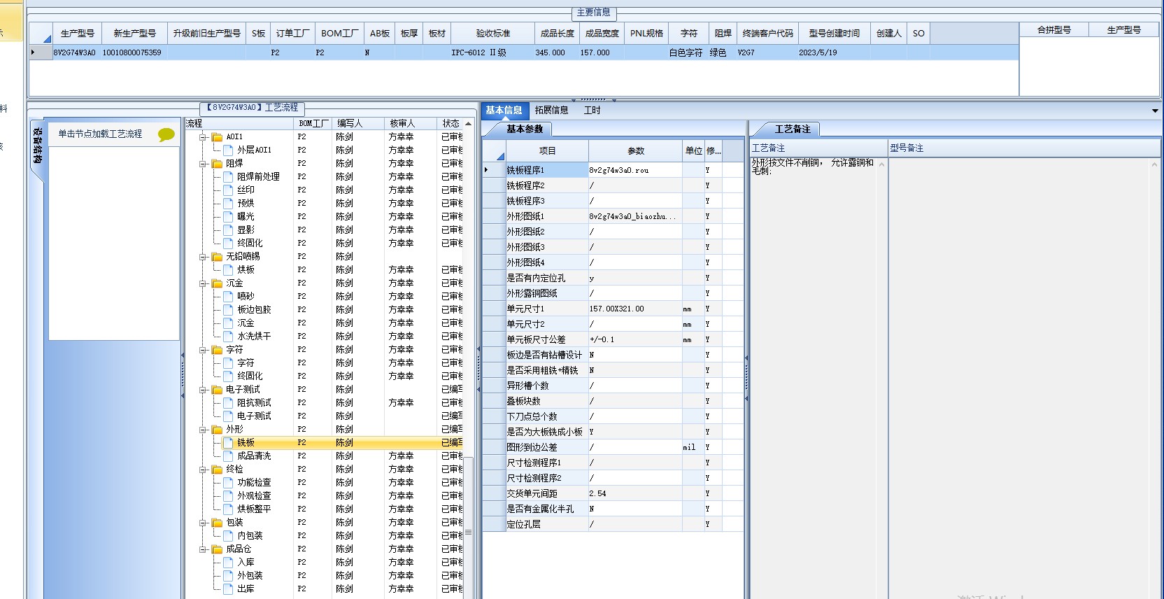The height and width of the screenshot is (599, 1164).
Task: Collapse the 阻焊 tree node
Action: tap(203, 164)
